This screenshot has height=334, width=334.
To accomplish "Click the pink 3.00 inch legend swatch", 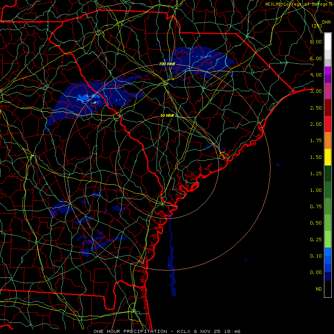I will click(x=328, y=91).
